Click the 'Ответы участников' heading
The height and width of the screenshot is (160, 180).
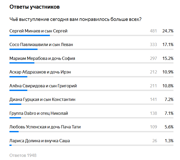(34, 7)
